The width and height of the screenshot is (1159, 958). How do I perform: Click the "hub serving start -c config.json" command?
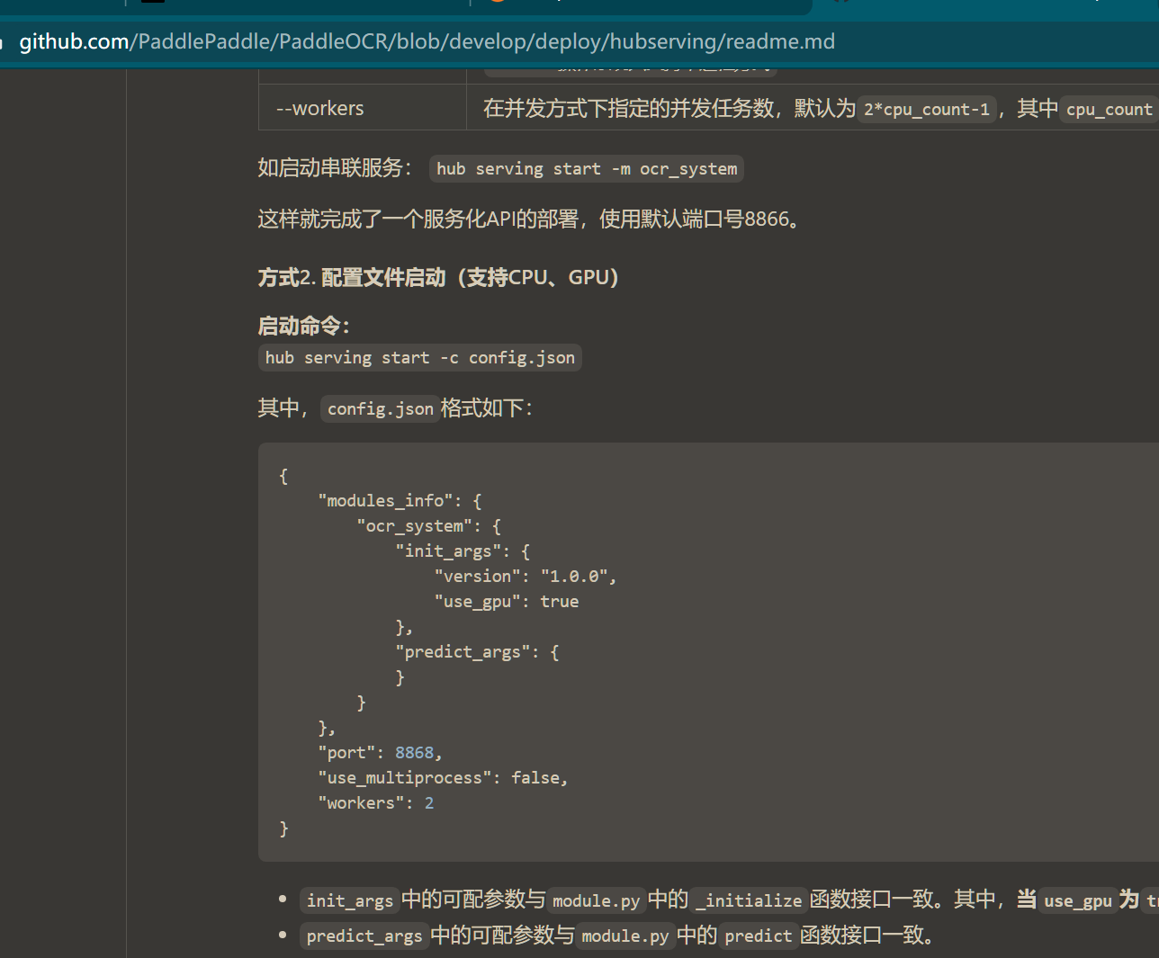point(419,358)
